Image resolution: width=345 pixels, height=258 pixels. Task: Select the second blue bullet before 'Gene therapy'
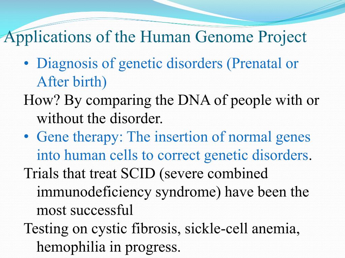click(26, 137)
